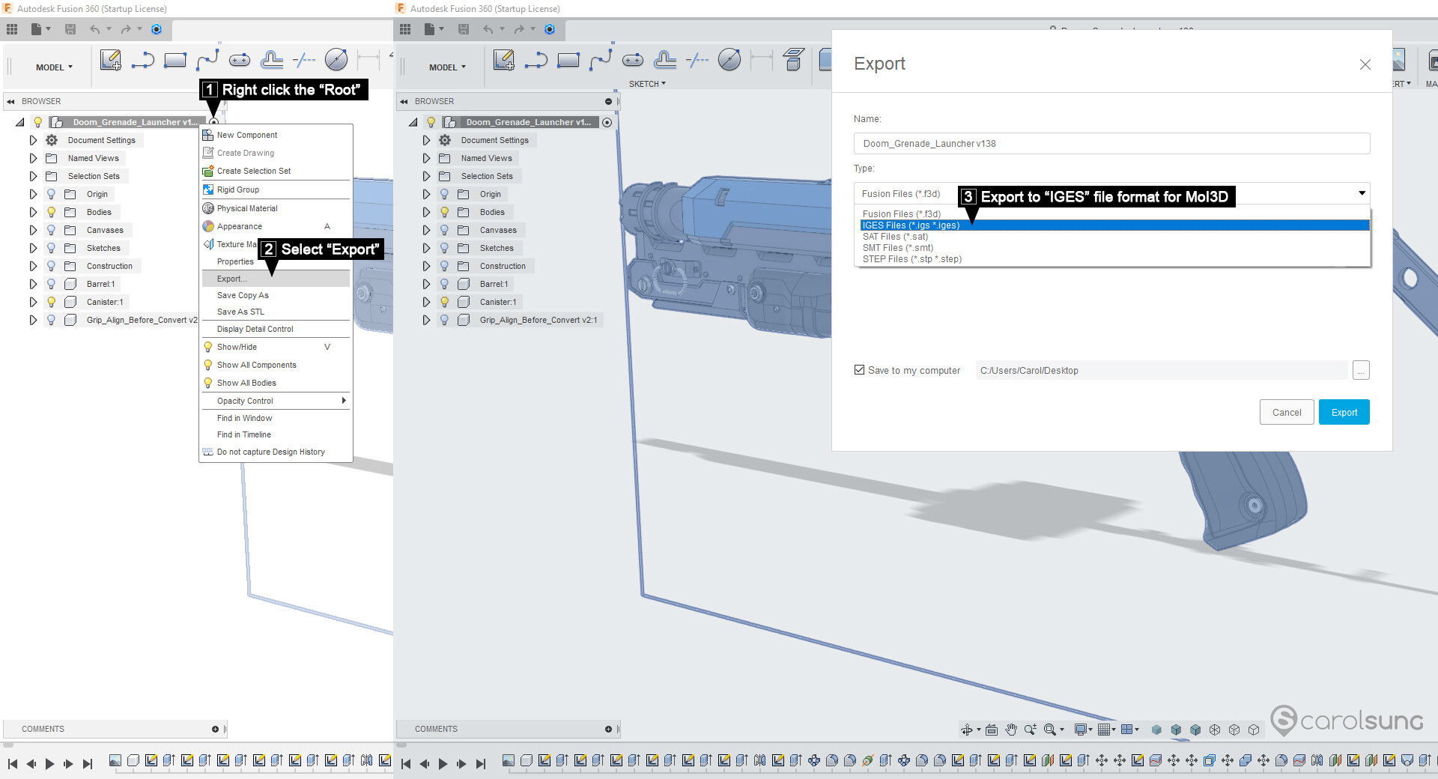The width and height of the screenshot is (1438, 779).
Task: Collapse root Doom_Grenade_Launcher node in left browser
Action: 20,122
